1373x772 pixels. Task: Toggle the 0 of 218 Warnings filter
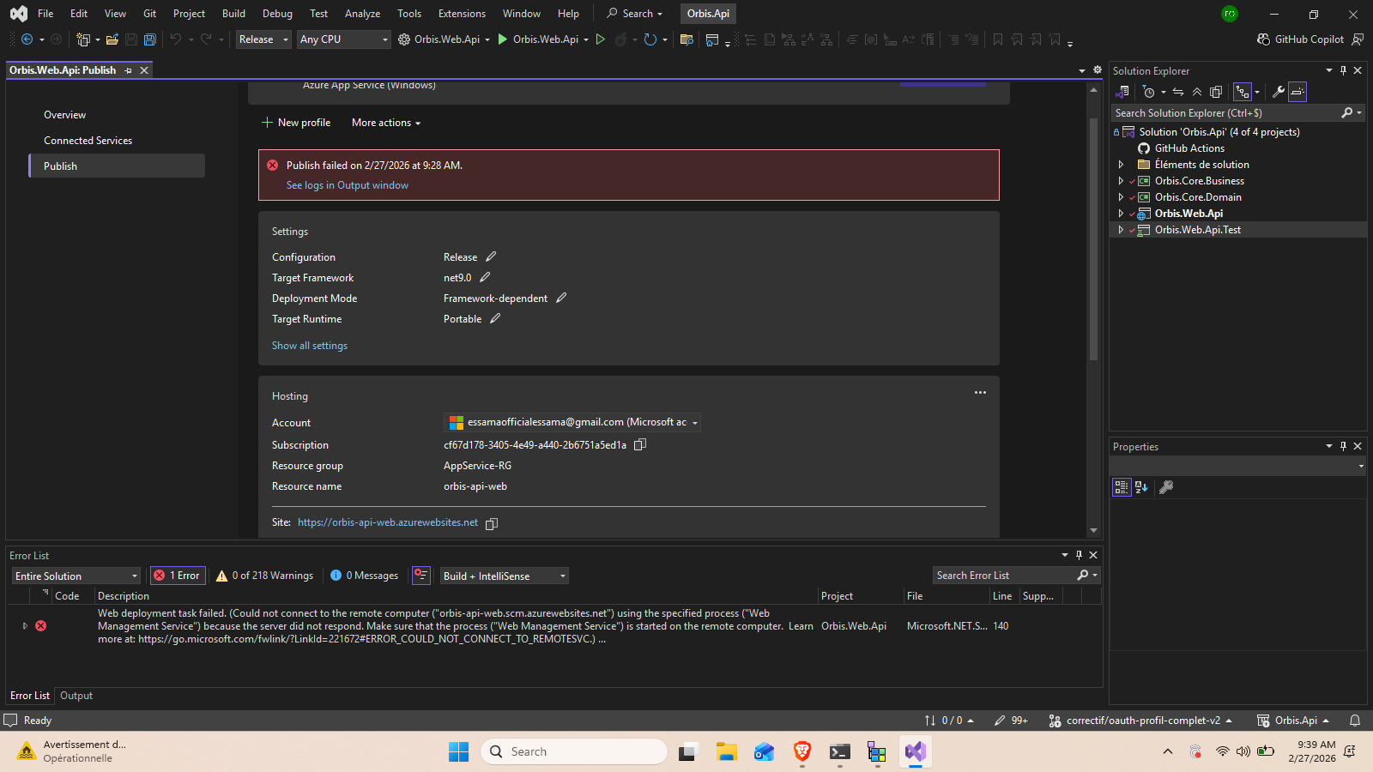pos(264,576)
